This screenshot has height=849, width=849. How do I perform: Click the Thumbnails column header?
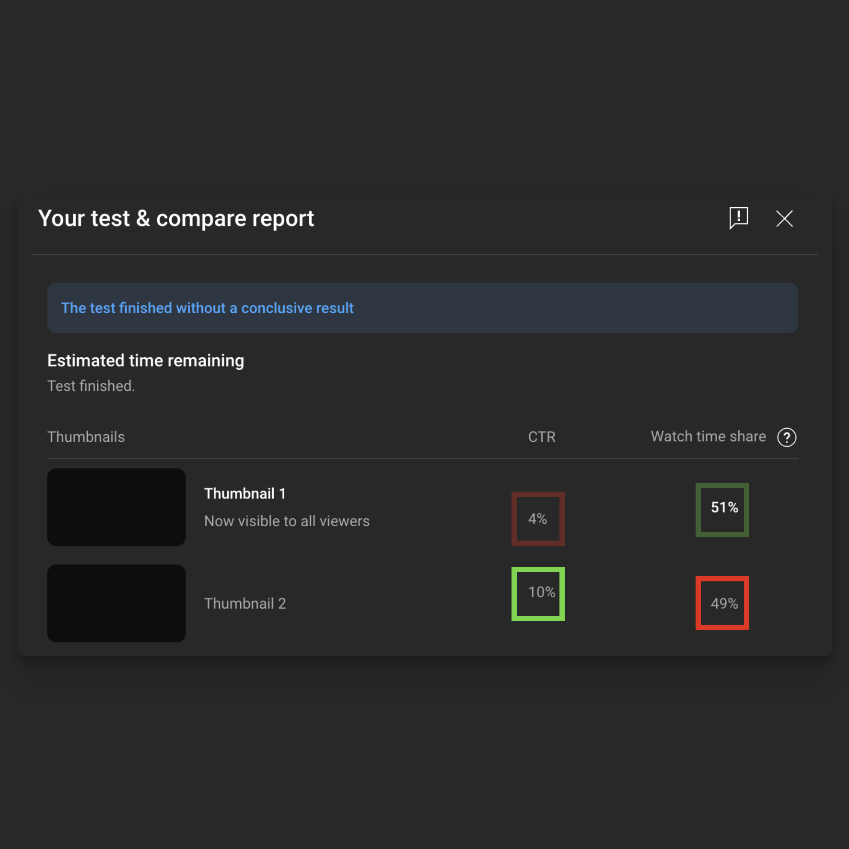[86, 437]
